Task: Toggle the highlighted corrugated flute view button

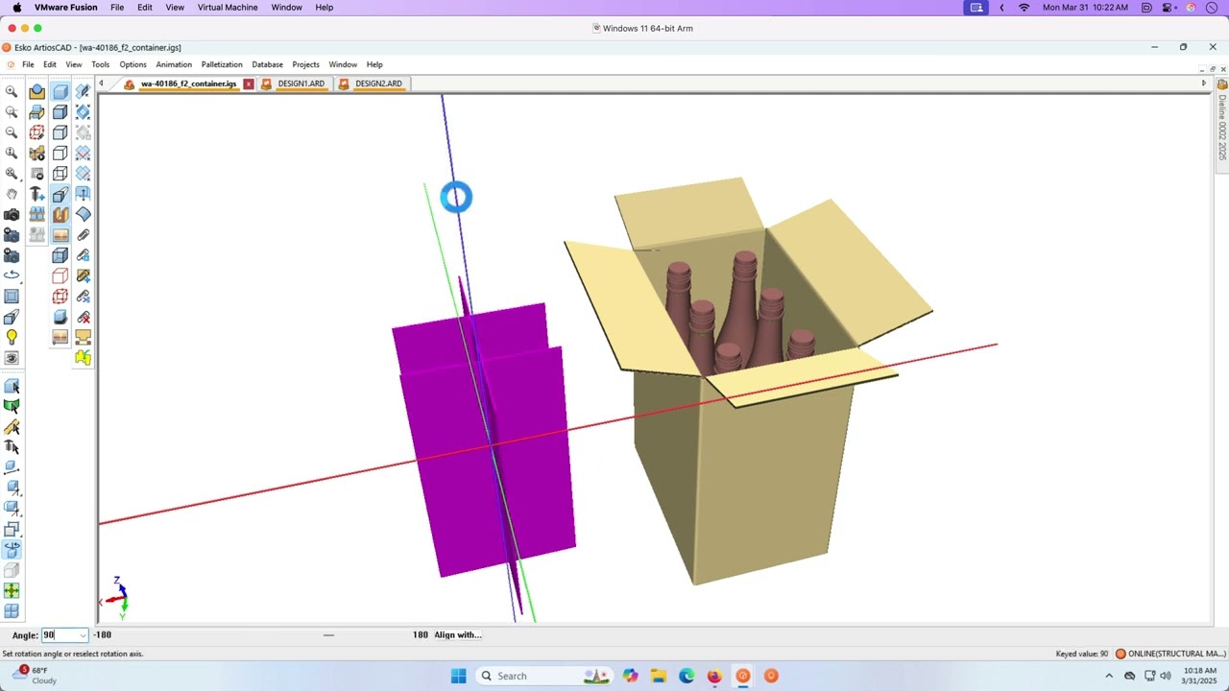Action: [x=60, y=214]
